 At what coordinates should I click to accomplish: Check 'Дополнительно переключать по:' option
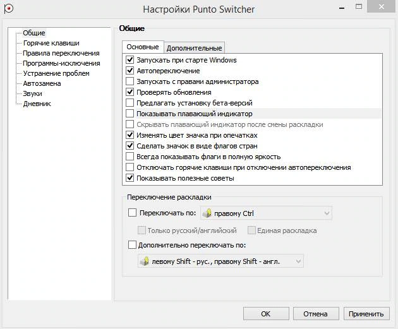point(132,245)
